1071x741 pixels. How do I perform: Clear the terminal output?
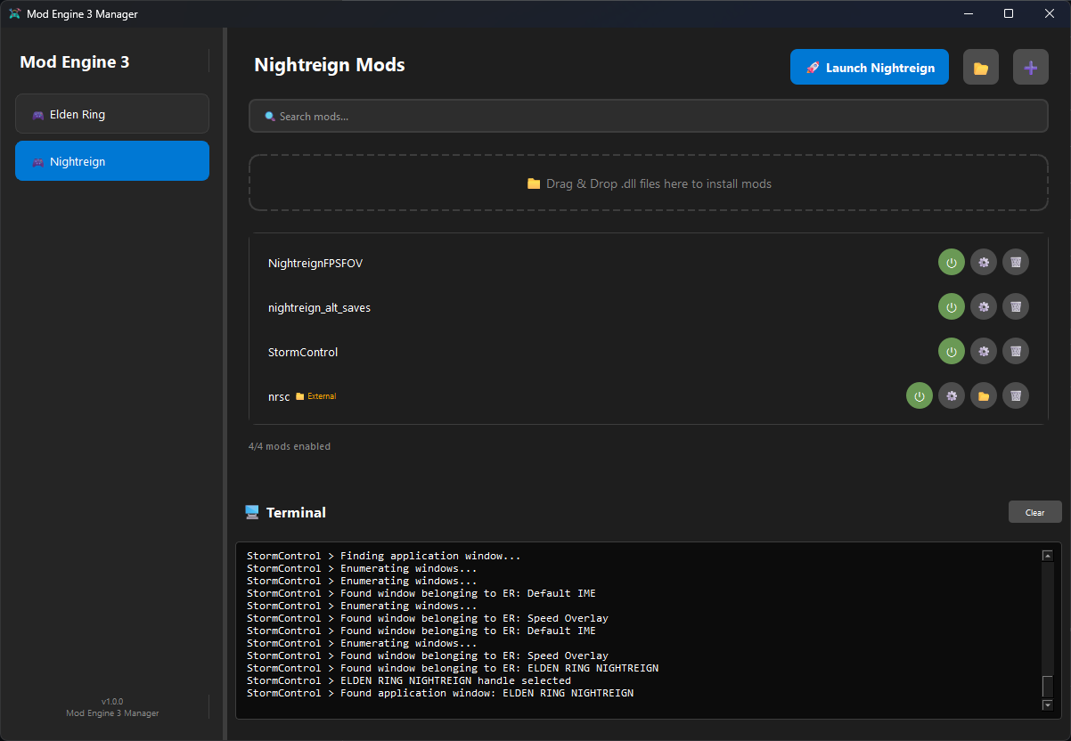coord(1034,512)
